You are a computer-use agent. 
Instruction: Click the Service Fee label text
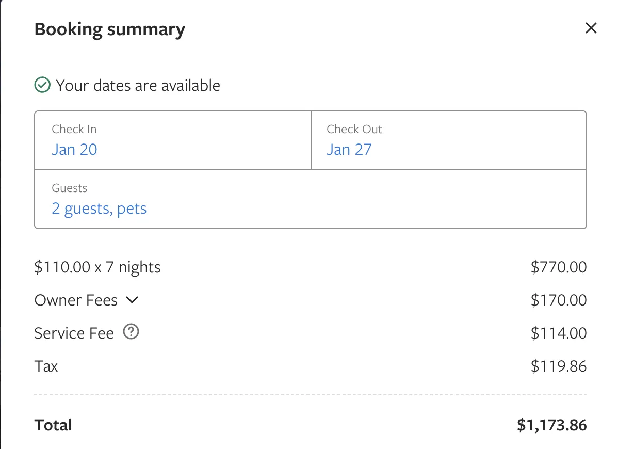pyautogui.click(x=74, y=333)
